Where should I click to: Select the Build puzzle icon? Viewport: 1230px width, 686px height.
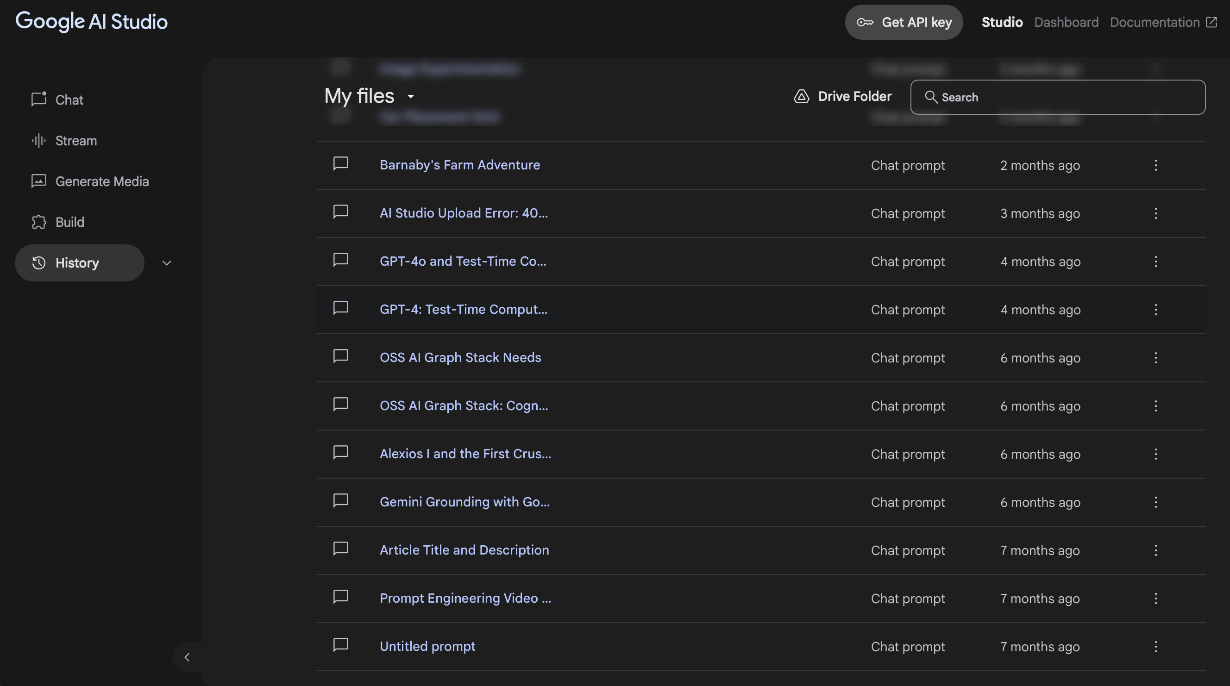tap(39, 222)
